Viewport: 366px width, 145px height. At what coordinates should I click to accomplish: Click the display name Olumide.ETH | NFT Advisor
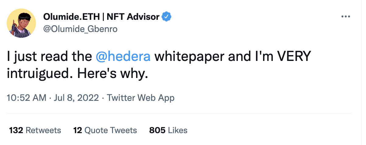coord(101,17)
